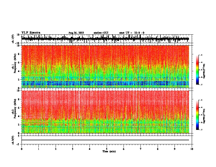Click time axis tick label "5"
The image size is (216, 167).
(107, 149)
